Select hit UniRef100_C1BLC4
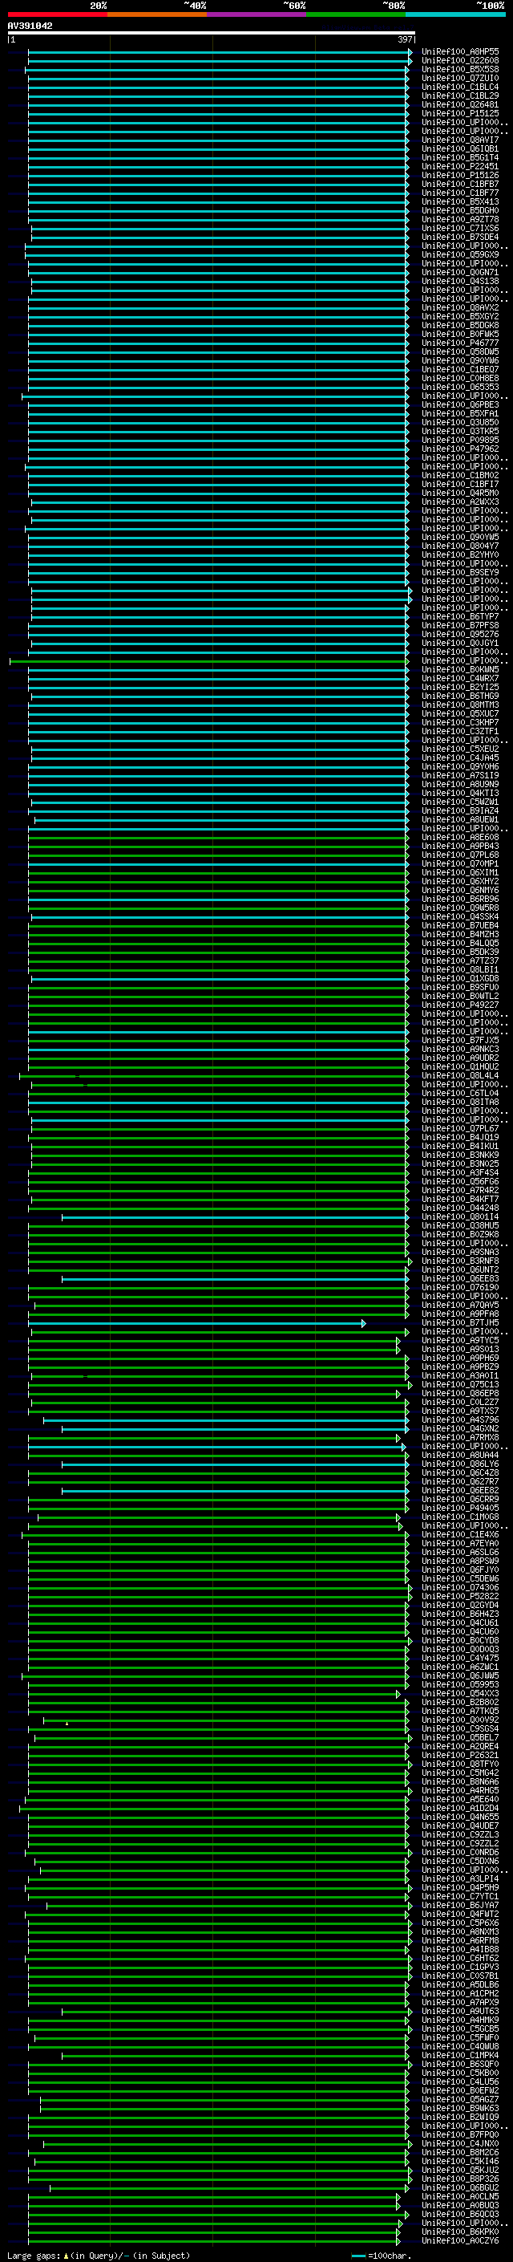Viewport: 513px width, 2262px height. 460,87
